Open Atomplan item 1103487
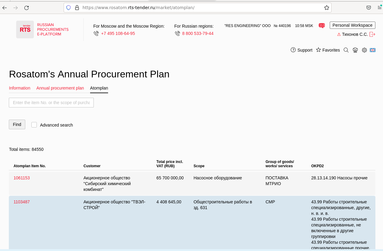This screenshot has height=251, width=383. (22, 202)
